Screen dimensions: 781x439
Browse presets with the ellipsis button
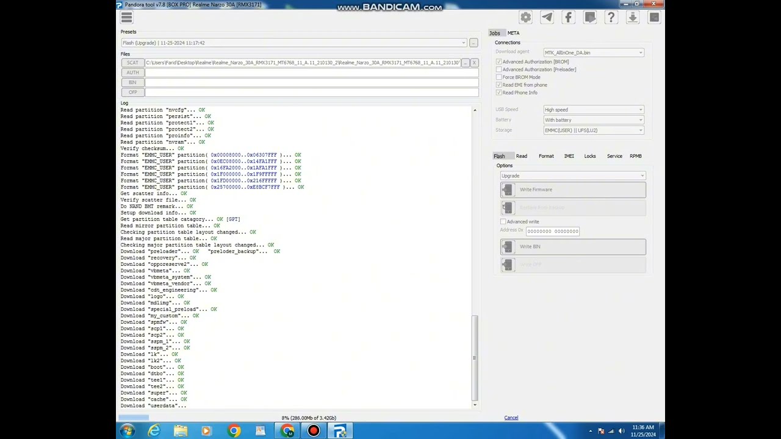pyautogui.click(x=473, y=43)
